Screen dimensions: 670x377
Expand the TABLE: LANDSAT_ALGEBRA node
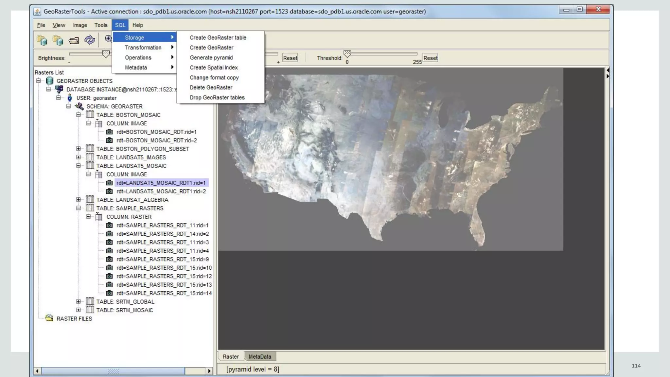click(x=78, y=200)
